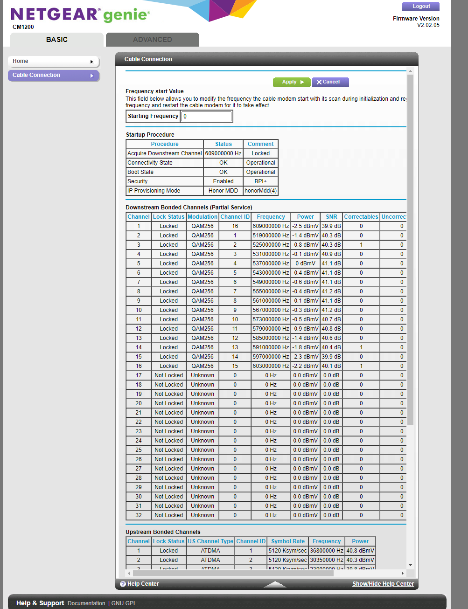The height and width of the screenshot is (609, 468).
Task: Open the GNU GPL link
Action: [124, 603]
